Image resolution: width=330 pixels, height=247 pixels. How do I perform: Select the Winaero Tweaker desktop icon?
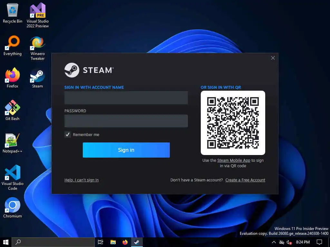(x=37, y=48)
